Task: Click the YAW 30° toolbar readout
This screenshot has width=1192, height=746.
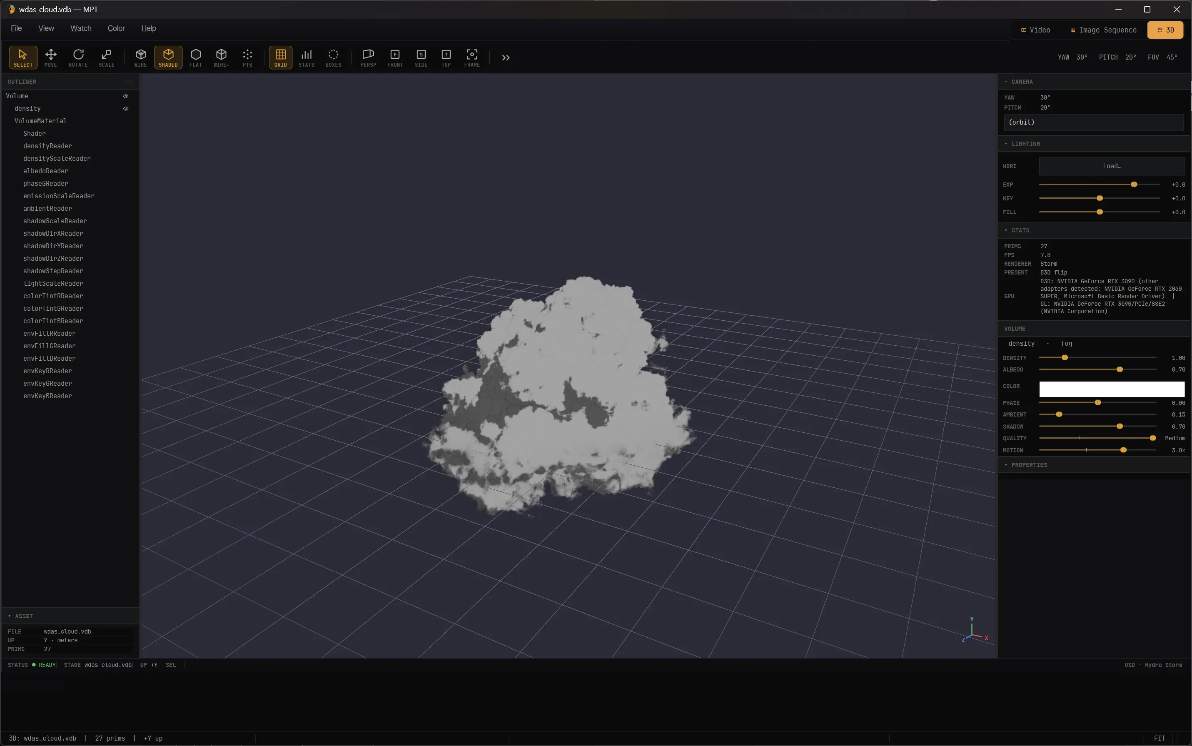Action: click(1072, 57)
